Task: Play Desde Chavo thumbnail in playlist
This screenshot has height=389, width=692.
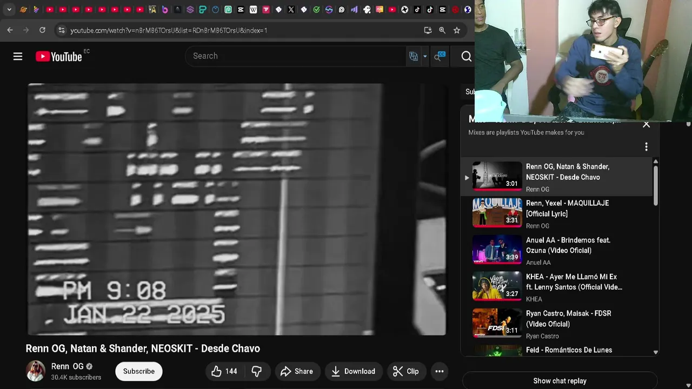Action: (497, 176)
